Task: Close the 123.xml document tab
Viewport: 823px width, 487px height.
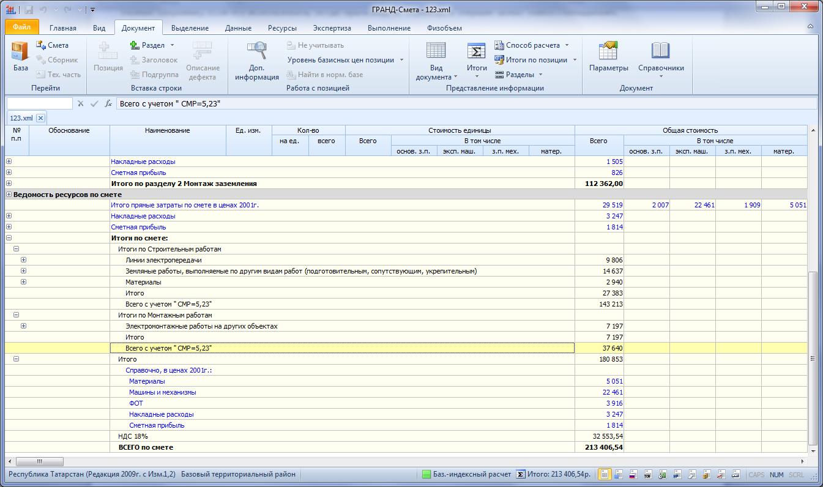Action: 40,118
